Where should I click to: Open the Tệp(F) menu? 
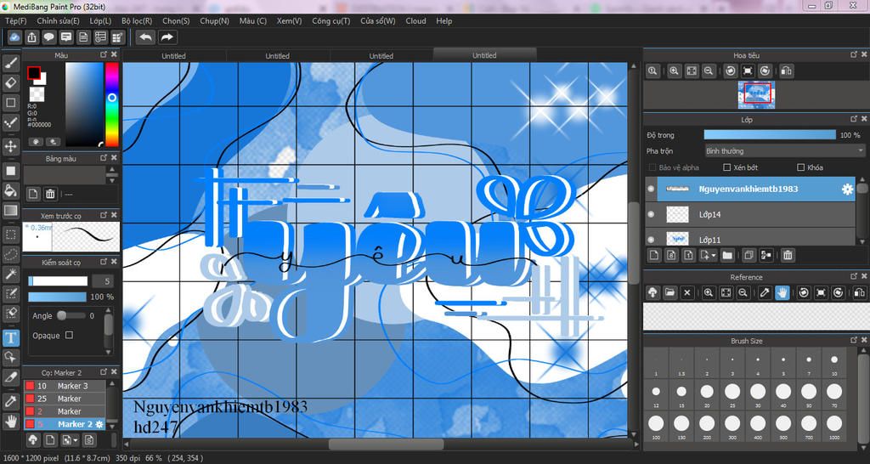tap(16, 21)
